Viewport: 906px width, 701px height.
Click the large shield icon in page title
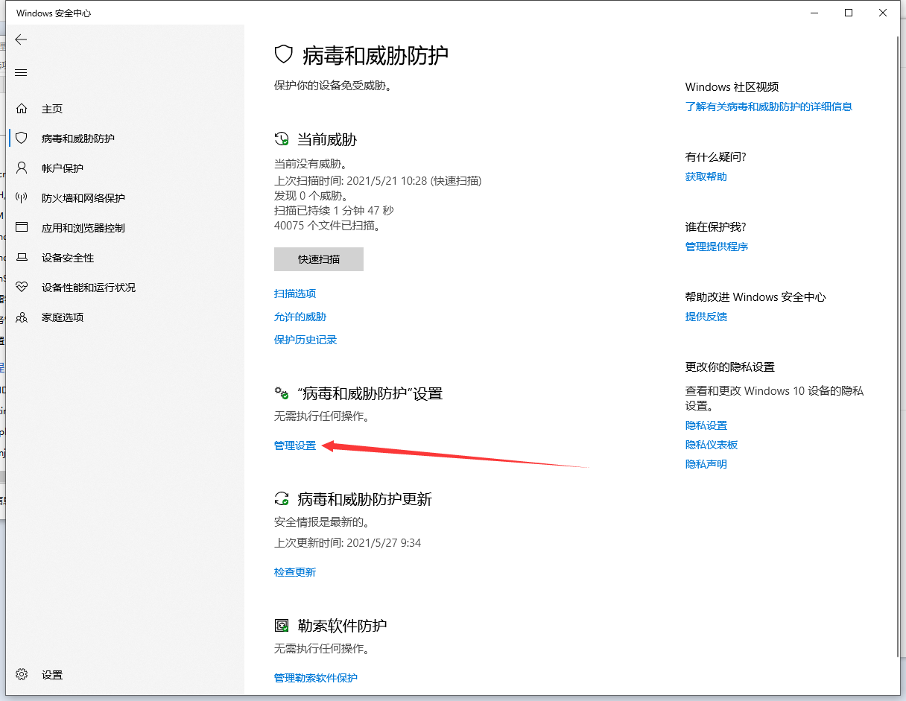pos(283,54)
